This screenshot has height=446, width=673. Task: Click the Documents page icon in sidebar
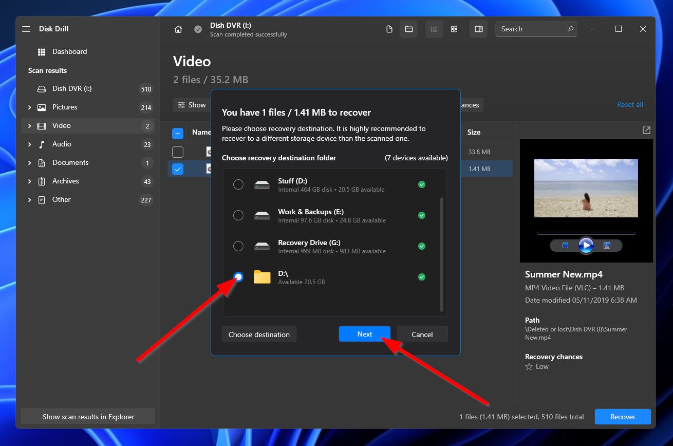click(x=42, y=163)
